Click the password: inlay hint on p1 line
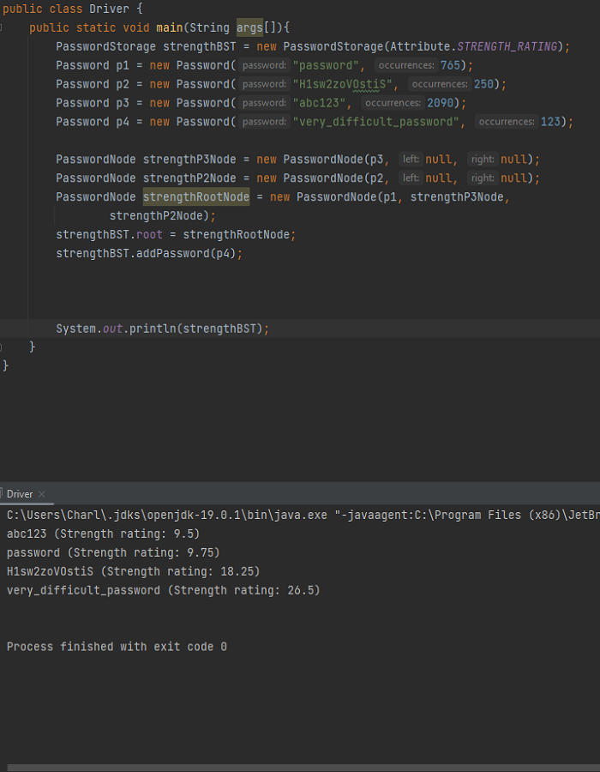Image resolution: width=600 pixels, height=772 pixels. 264,65
